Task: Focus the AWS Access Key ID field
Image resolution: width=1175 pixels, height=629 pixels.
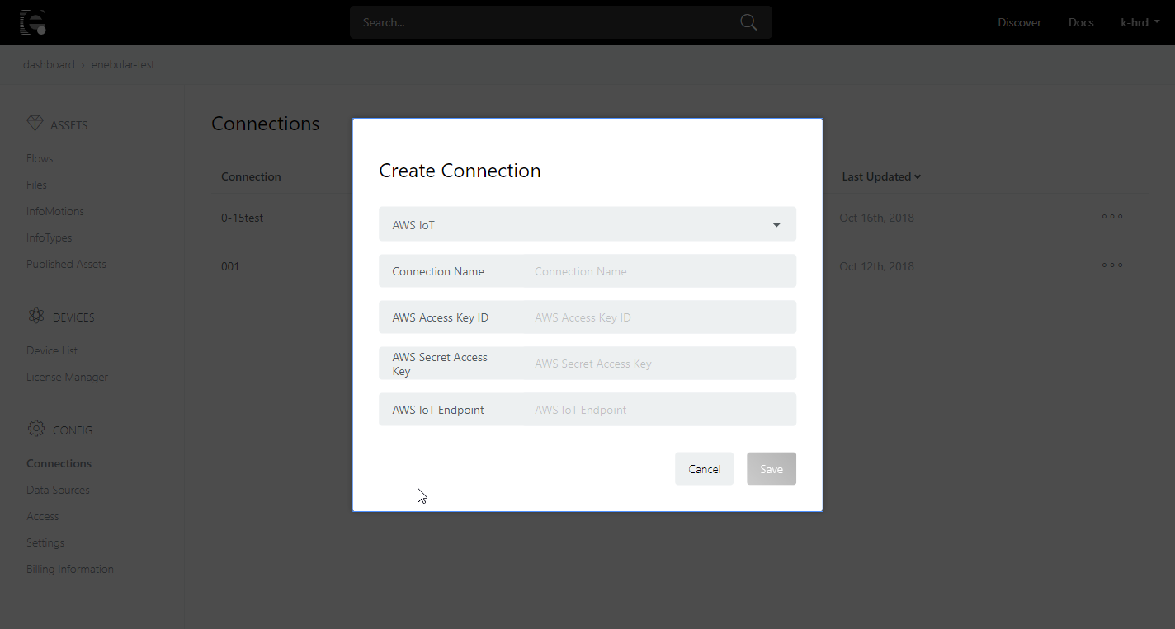Action: (x=660, y=317)
